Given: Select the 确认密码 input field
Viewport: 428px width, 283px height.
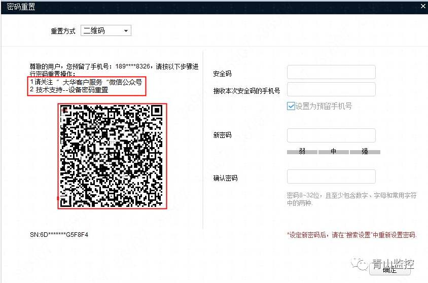Looking at the screenshot, I should click(x=331, y=176).
